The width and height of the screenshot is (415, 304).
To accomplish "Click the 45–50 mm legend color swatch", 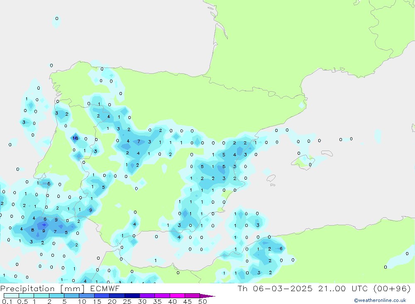I will [193, 296].
